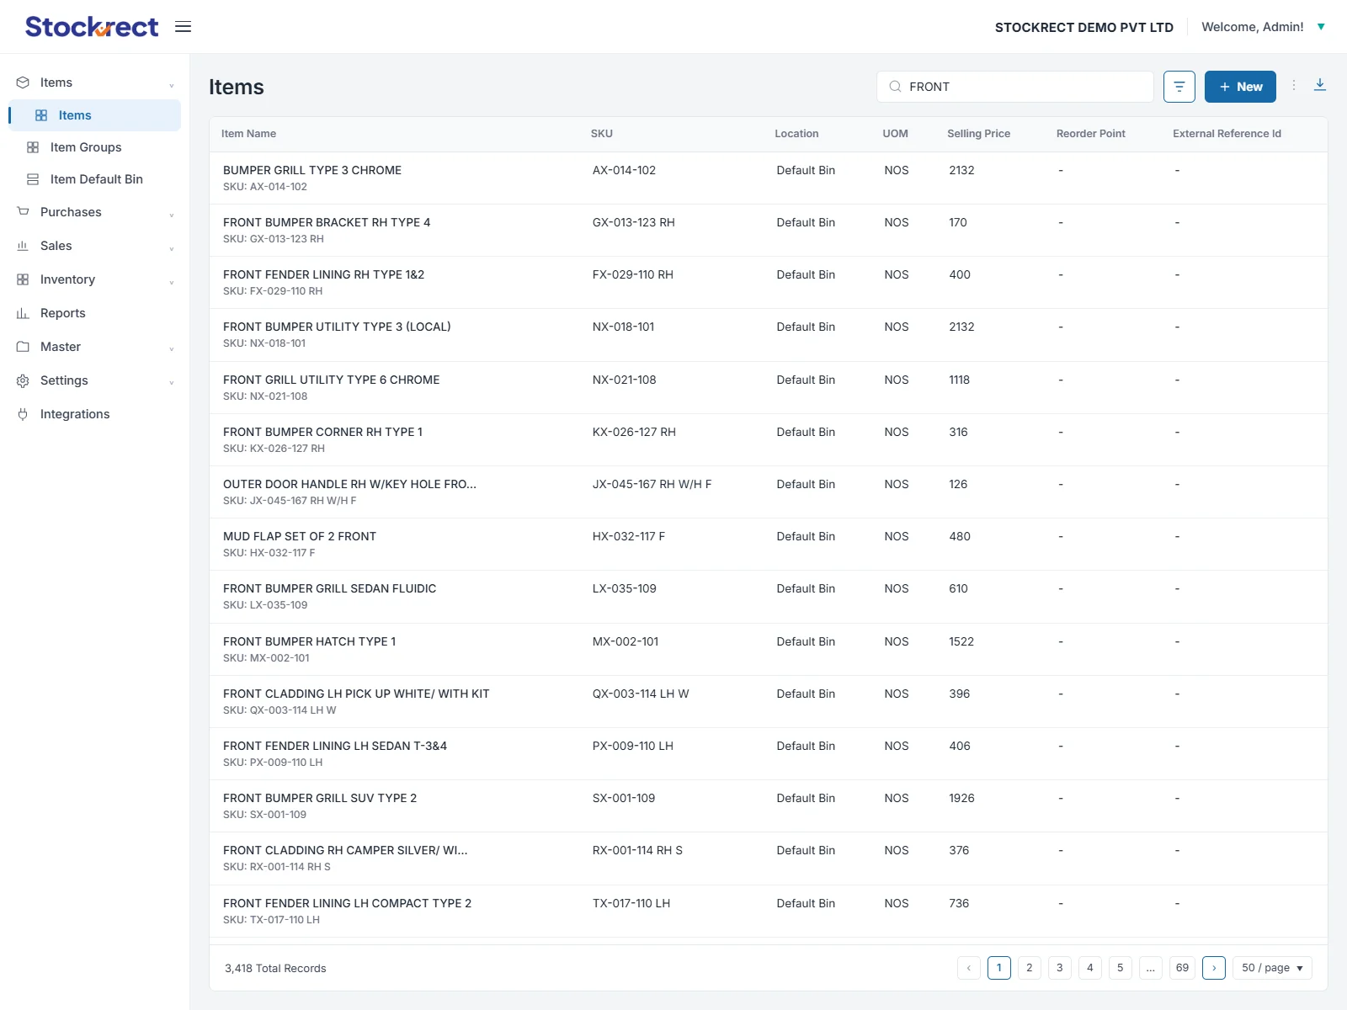The width and height of the screenshot is (1347, 1010).
Task: Open the 50 / page size dropdown
Action: click(1272, 968)
